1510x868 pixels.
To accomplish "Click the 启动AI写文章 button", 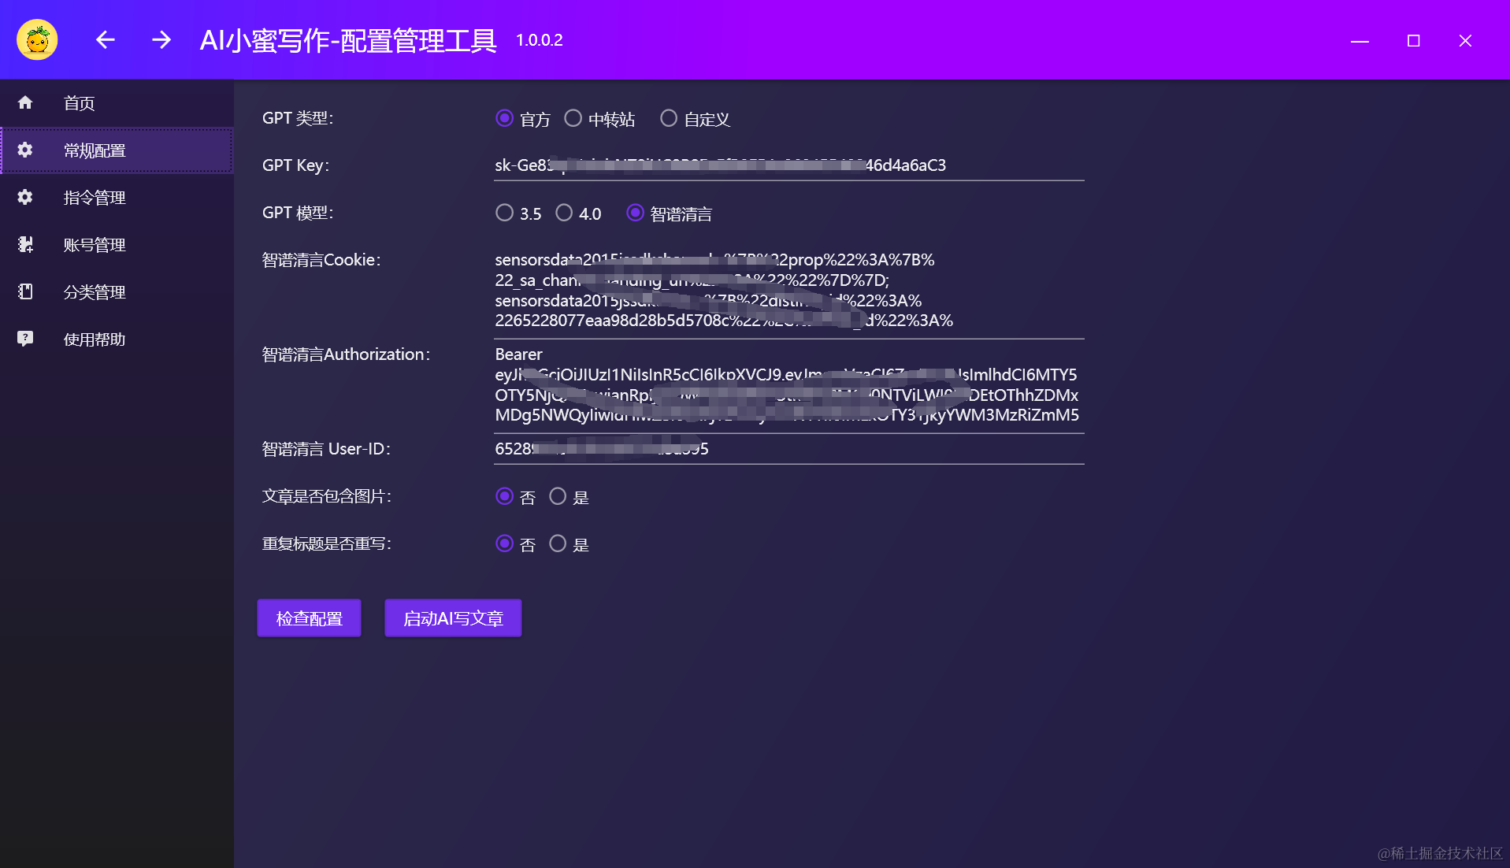I will [x=453, y=618].
